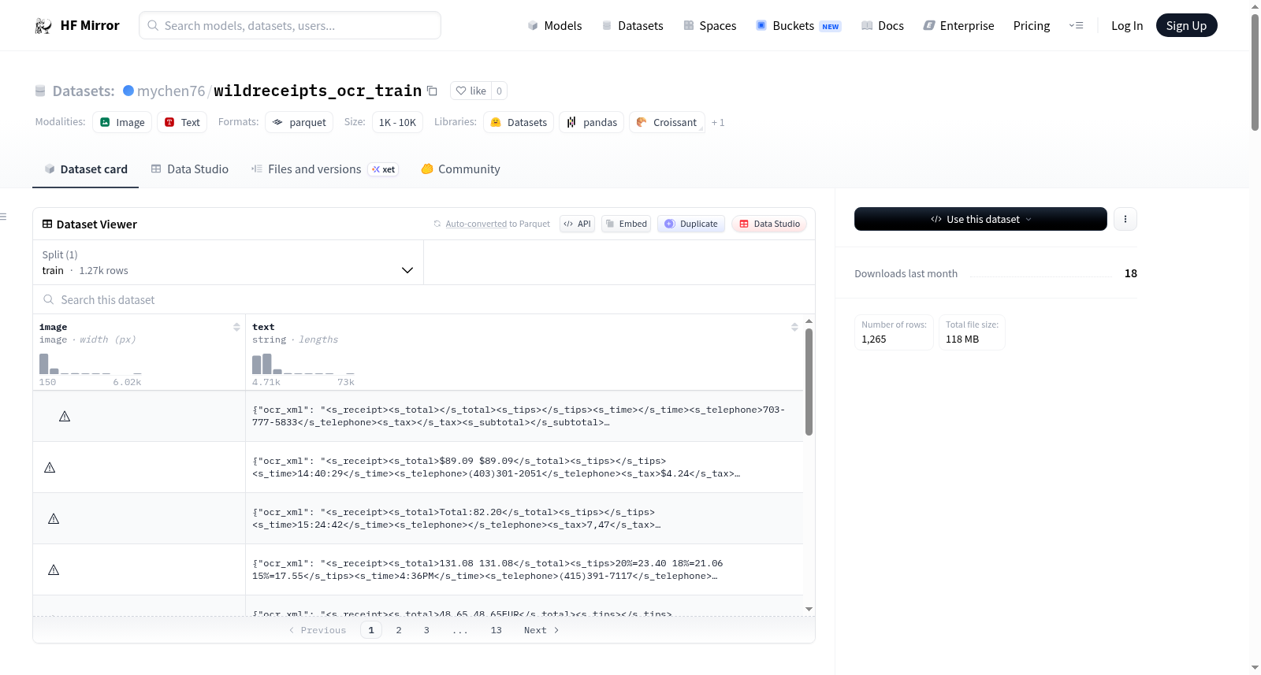The image size is (1261, 675).
Task: Open the more options kebab menu
Action: [1125, 219]
